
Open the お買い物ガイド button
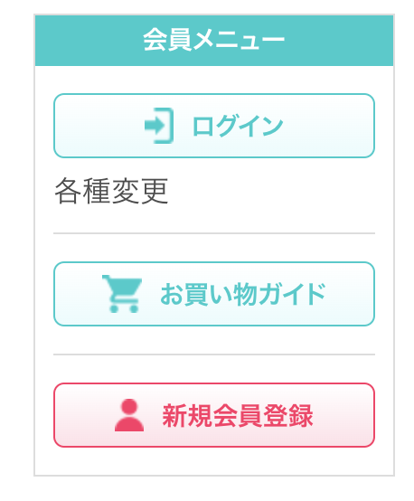214,294
